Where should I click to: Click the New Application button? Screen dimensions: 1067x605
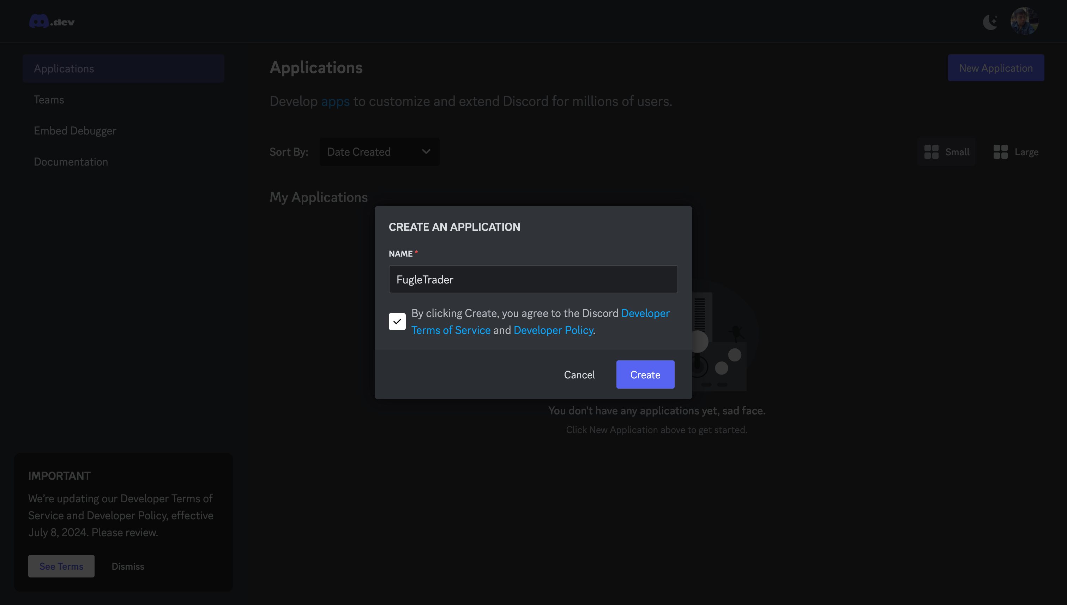(x=996, y=68)
